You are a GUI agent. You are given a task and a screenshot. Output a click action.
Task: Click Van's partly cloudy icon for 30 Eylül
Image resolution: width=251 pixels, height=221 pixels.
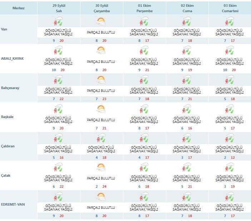[101, 21]
